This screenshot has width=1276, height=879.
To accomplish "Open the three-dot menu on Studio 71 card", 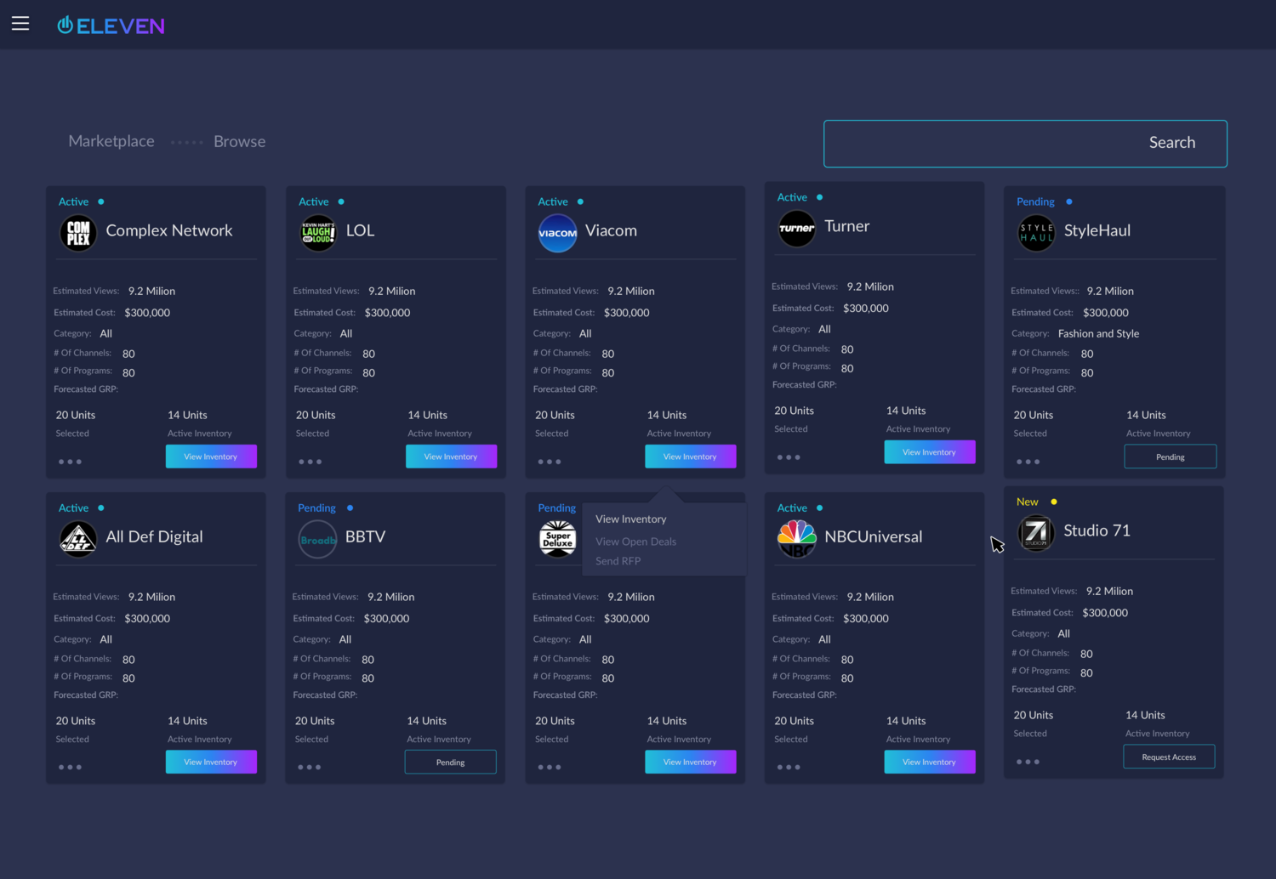I will [1028, 762].
